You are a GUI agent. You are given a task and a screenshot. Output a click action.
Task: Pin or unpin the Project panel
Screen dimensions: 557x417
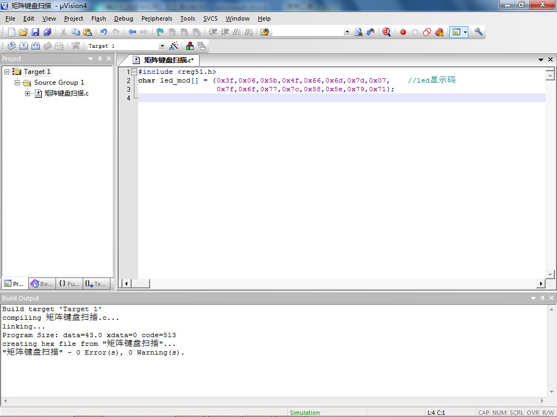click(100, 59)
